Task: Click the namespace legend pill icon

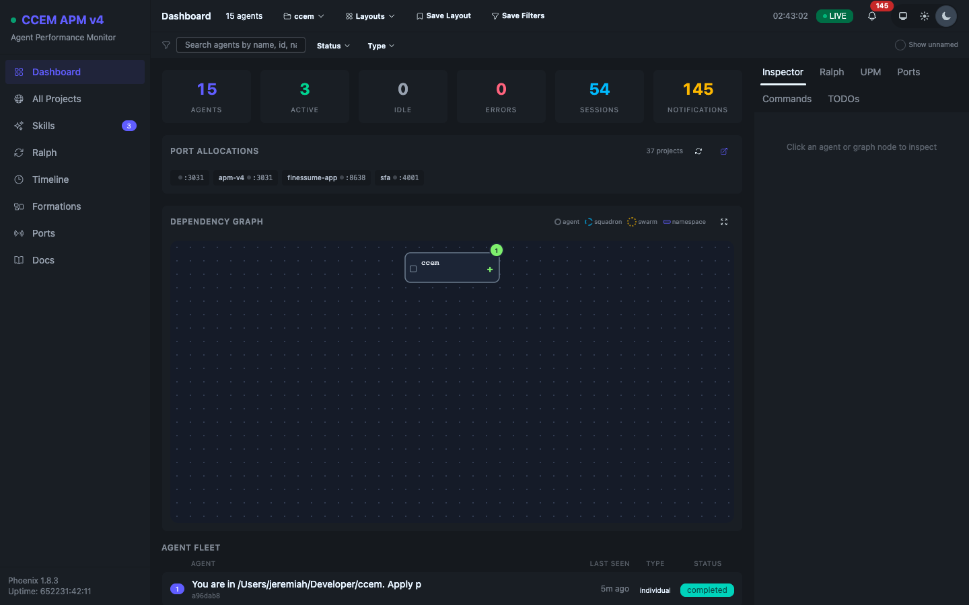Action: coord(667,222)
